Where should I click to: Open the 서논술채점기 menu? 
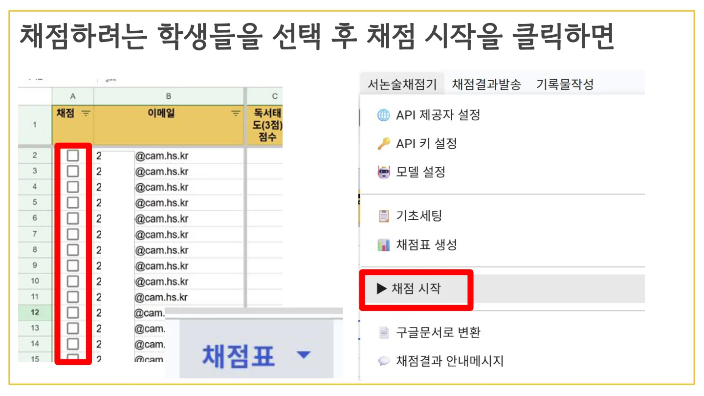pos(402,84)
